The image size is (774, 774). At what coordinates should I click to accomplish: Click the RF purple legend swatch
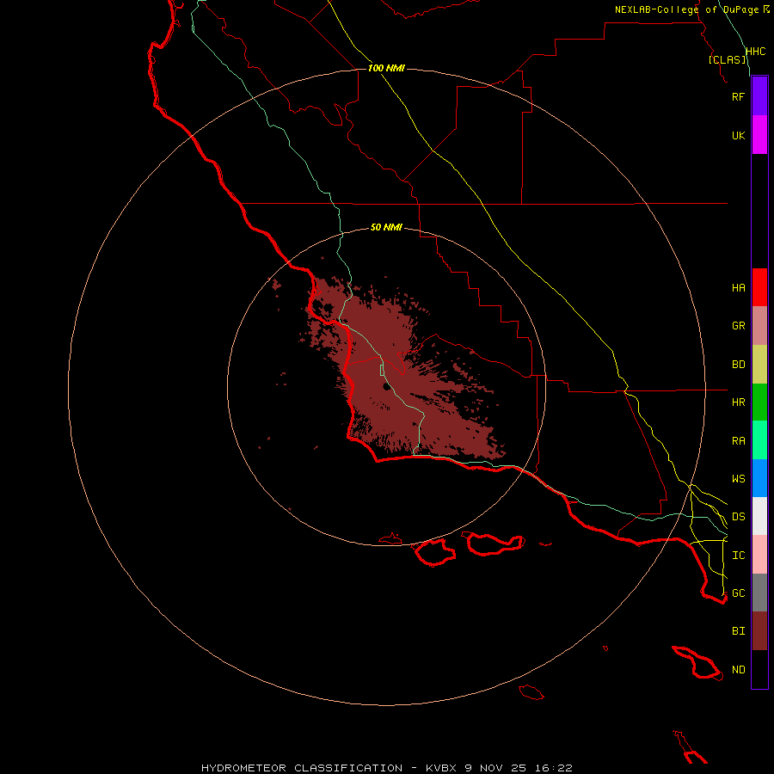[x=759, y=96]
